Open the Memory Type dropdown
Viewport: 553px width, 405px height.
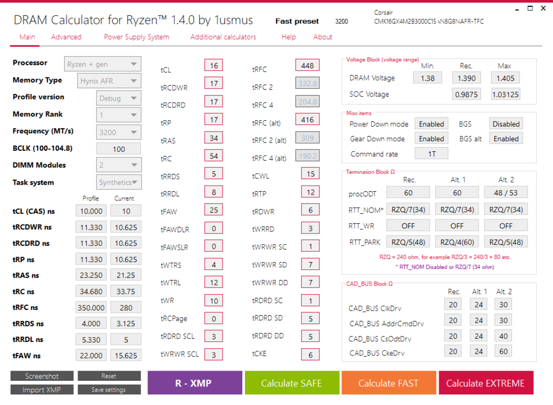point(109,81)
